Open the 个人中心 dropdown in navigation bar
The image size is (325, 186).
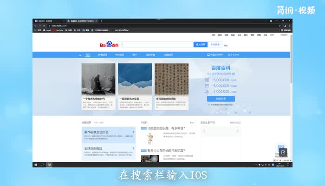(x=233, y=55)
